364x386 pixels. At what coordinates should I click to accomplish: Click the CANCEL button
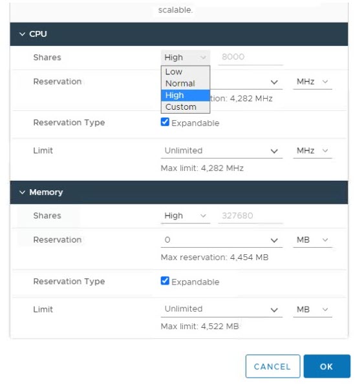click(x=273, y=366)
